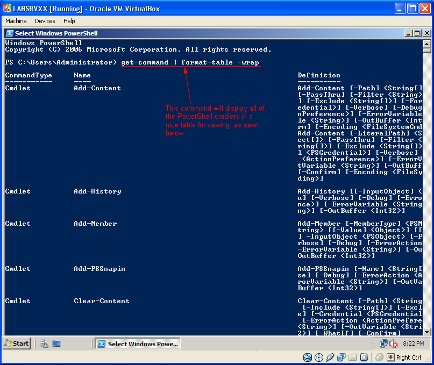The image size is (434, 365).
Task: Minimize the VirtualBox window
Action: click(400, 9)
